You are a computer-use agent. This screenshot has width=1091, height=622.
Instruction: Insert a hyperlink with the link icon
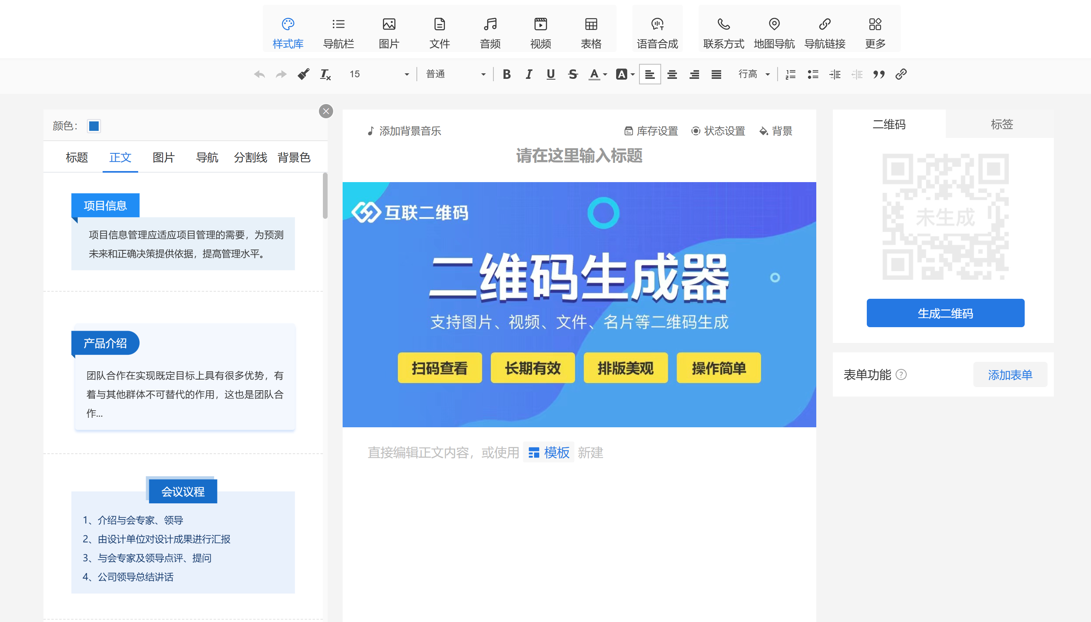pyautogui.click(x=901, y=74)
